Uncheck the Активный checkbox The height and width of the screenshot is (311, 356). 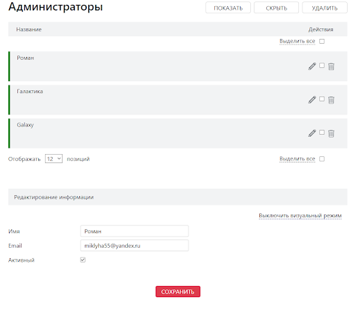(x=83, y=260)
